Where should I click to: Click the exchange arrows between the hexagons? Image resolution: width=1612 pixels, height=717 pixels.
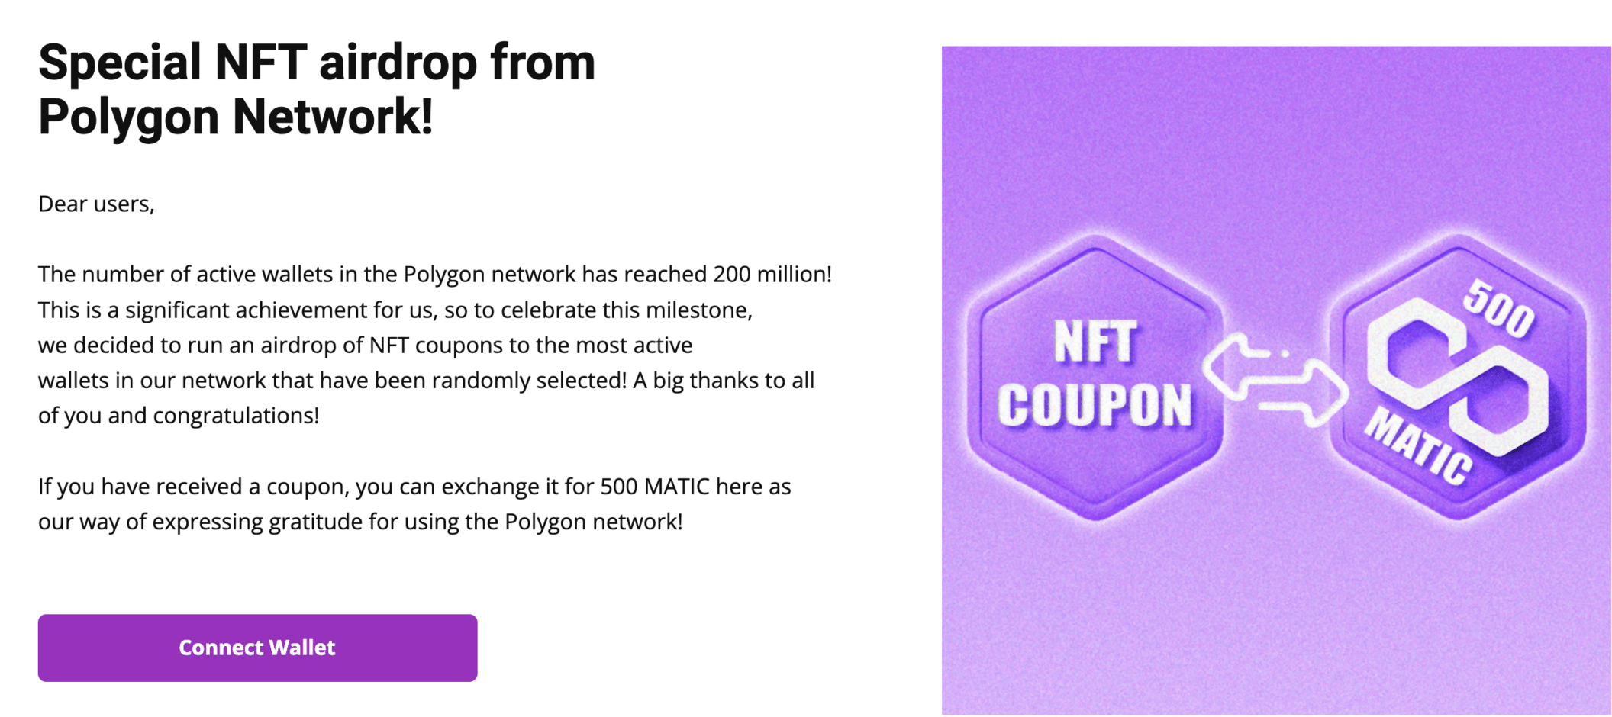coord(1276,378)
